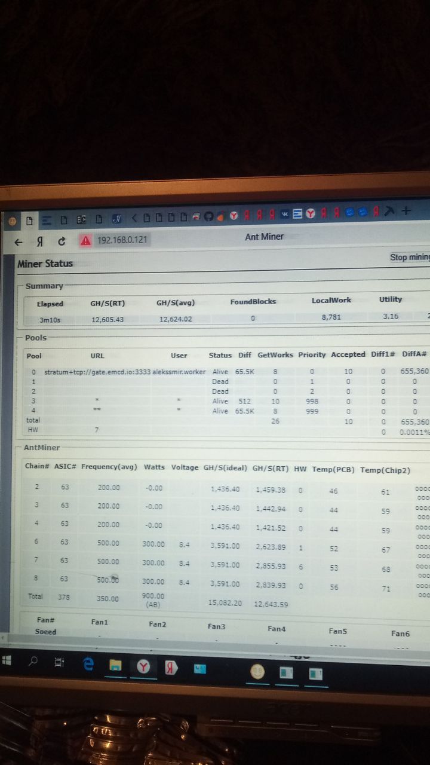
Task: Select priority value 999 for pool 4
Action: click(312, 412)
